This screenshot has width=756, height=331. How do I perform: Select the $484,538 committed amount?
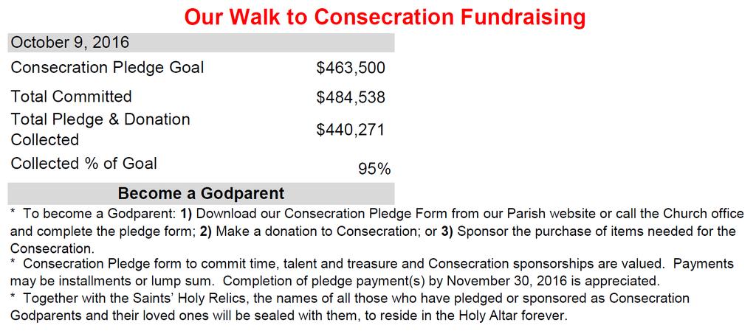pyautogui.click(x=351, y=97)
